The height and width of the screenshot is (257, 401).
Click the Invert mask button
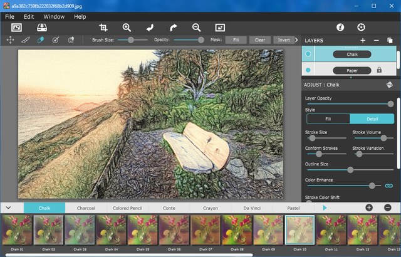click(284, 39)
